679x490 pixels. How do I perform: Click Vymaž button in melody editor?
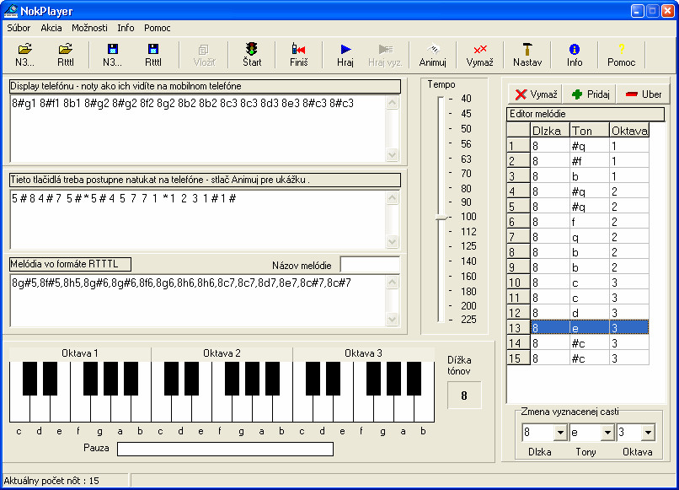(535, 94)
